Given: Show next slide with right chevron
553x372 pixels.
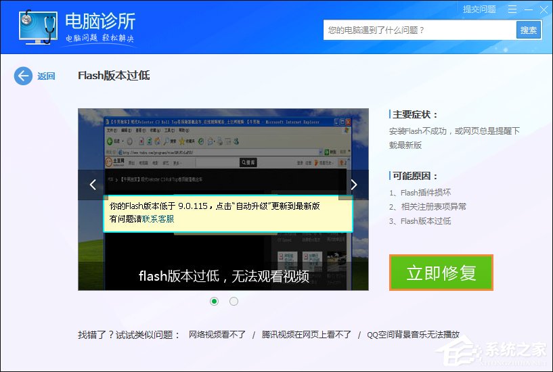Looking at the screenshot, I should click(x=354, y=185).
